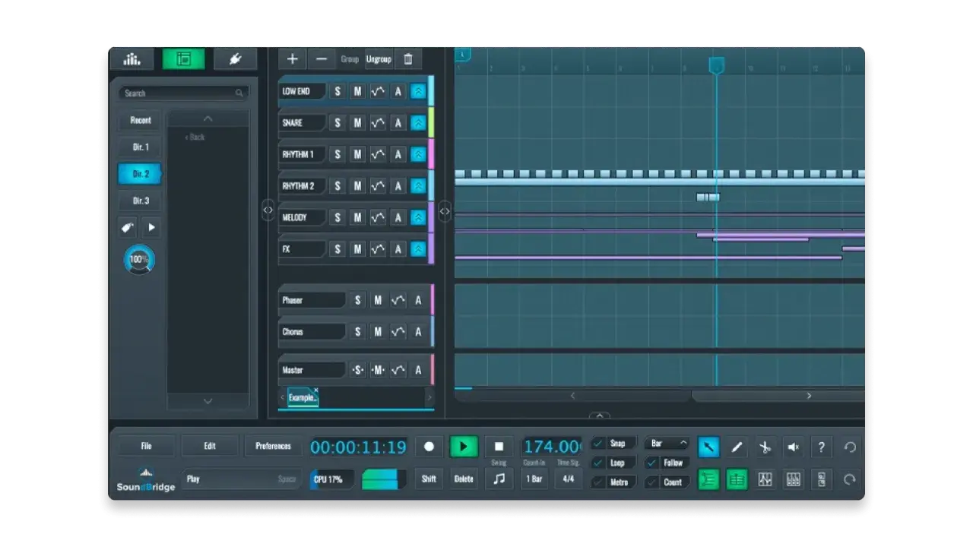The image size is (973, 547).
Task: Switch to the Dir. 1 tab
Action: tap(140, 147)
